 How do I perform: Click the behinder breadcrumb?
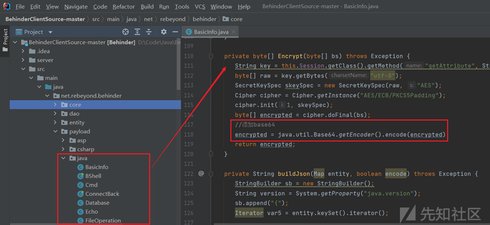click(204, 19)
